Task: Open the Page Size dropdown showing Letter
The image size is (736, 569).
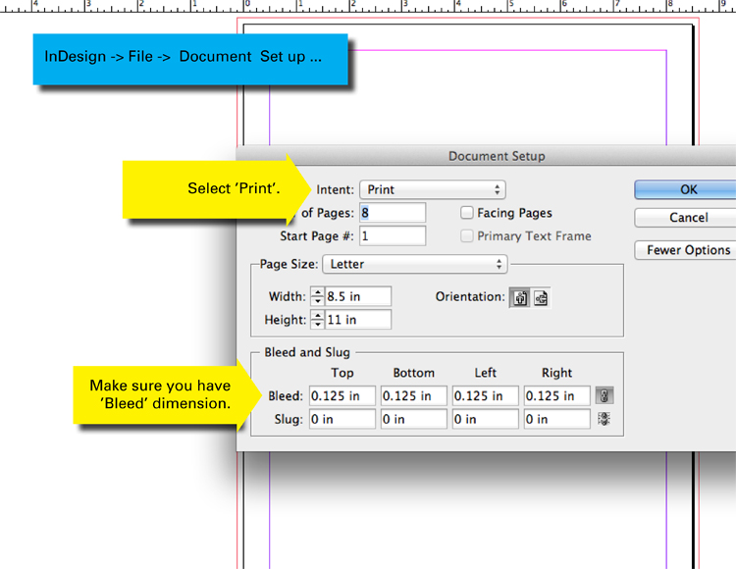Action: [415, 264]
